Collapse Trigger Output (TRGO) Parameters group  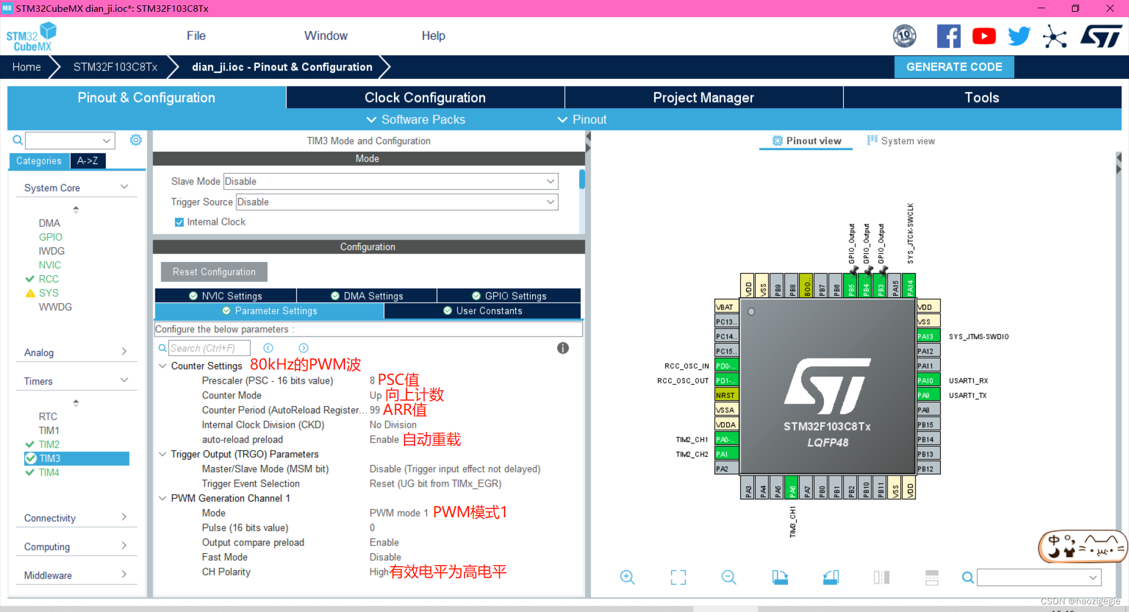click(163, 454)
